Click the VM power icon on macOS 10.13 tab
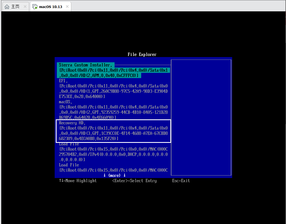Image resolution: width=286 pixels, height=224 pixels. click(x=35, y=7)
